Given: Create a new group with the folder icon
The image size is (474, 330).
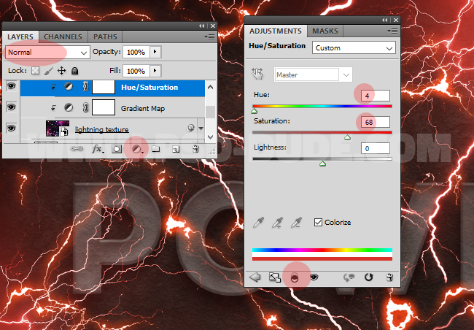Looking at the screenshot, I should (x=155, y=148).
